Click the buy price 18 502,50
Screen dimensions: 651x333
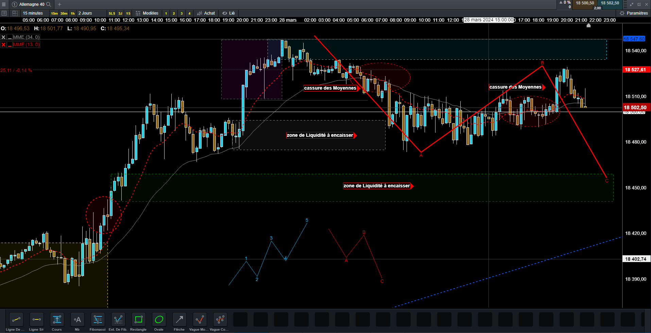click(x=610, y=3)
